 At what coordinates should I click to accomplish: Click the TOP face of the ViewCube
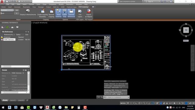tap(186, 30)
